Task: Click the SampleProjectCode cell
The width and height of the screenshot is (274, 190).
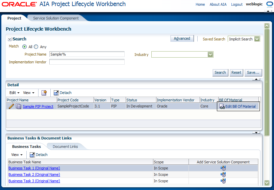Action: pos(75,106)
